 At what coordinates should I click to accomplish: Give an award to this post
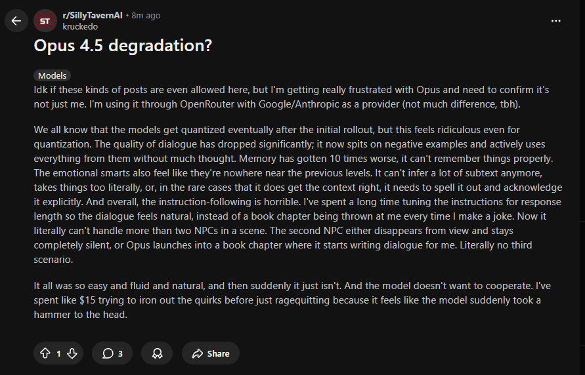coord(157,353)
